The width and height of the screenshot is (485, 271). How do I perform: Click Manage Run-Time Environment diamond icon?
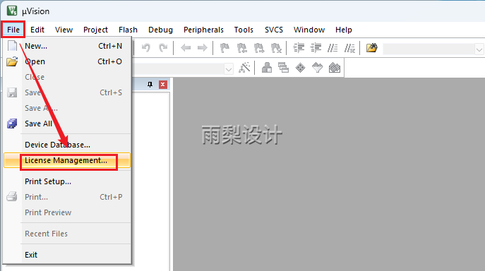[300, 68]
